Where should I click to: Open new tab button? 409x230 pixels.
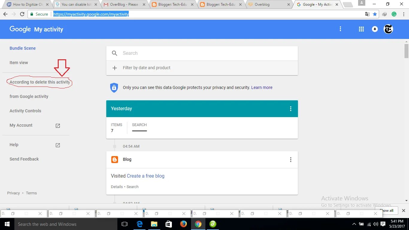point(347,4)
